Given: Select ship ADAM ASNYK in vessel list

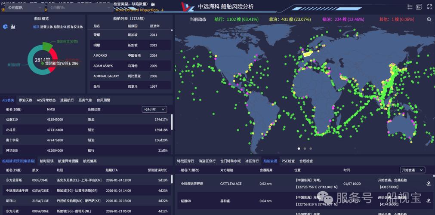Looking at the screenshot, I should tap(130, 66).
